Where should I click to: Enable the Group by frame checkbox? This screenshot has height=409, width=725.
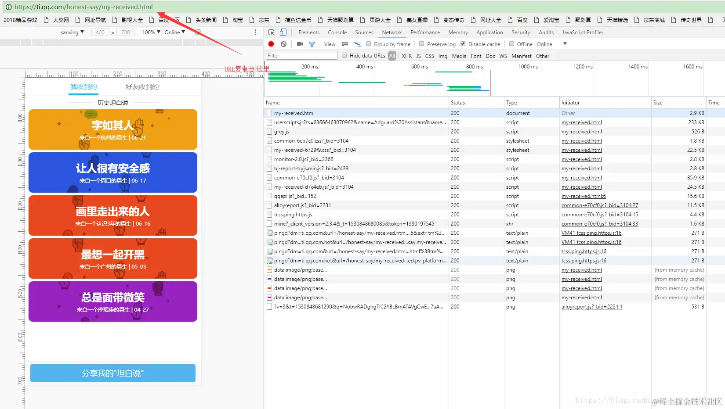[x=369, y=44]
